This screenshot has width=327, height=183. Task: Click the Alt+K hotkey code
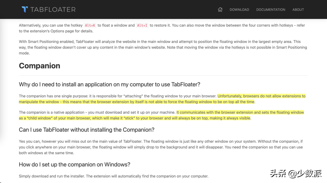(90, 25)
